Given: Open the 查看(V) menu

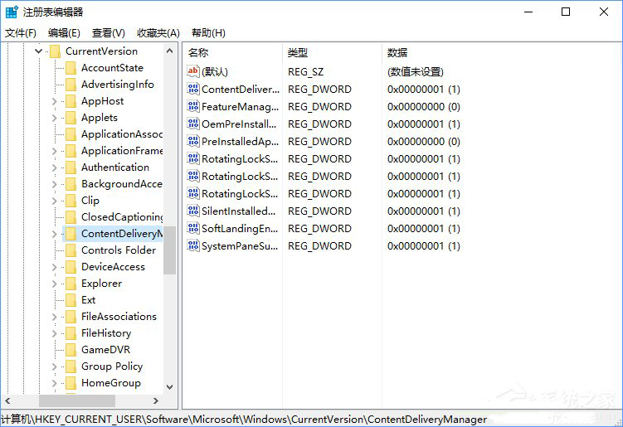Looking at the screenshot, I should pyautogui.click(x=108, y=33).
